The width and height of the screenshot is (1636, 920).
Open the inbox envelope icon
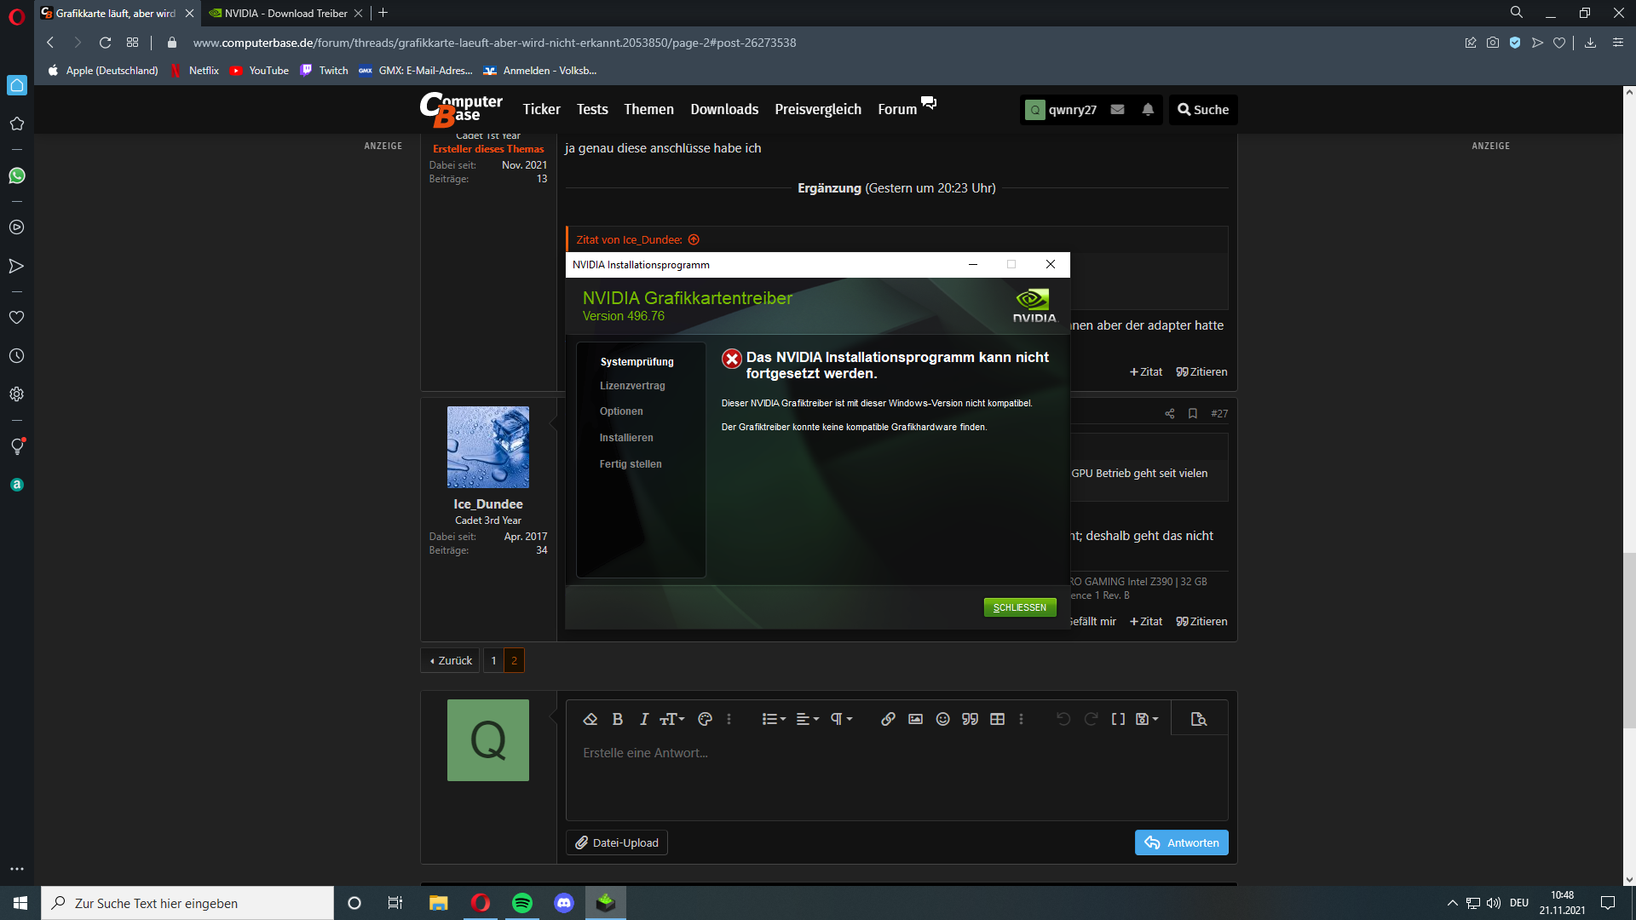[1118, 109]
